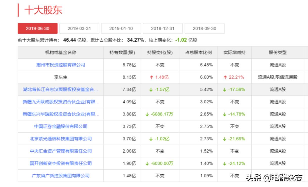This screenshot has width=308, height=187.
Task: Click the down arrow beside -24.12%
Action: (225, 163)
